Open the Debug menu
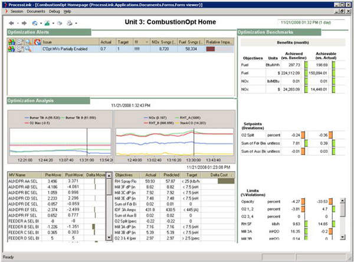This screenshot has width=354, height=262. coord(54,11)
